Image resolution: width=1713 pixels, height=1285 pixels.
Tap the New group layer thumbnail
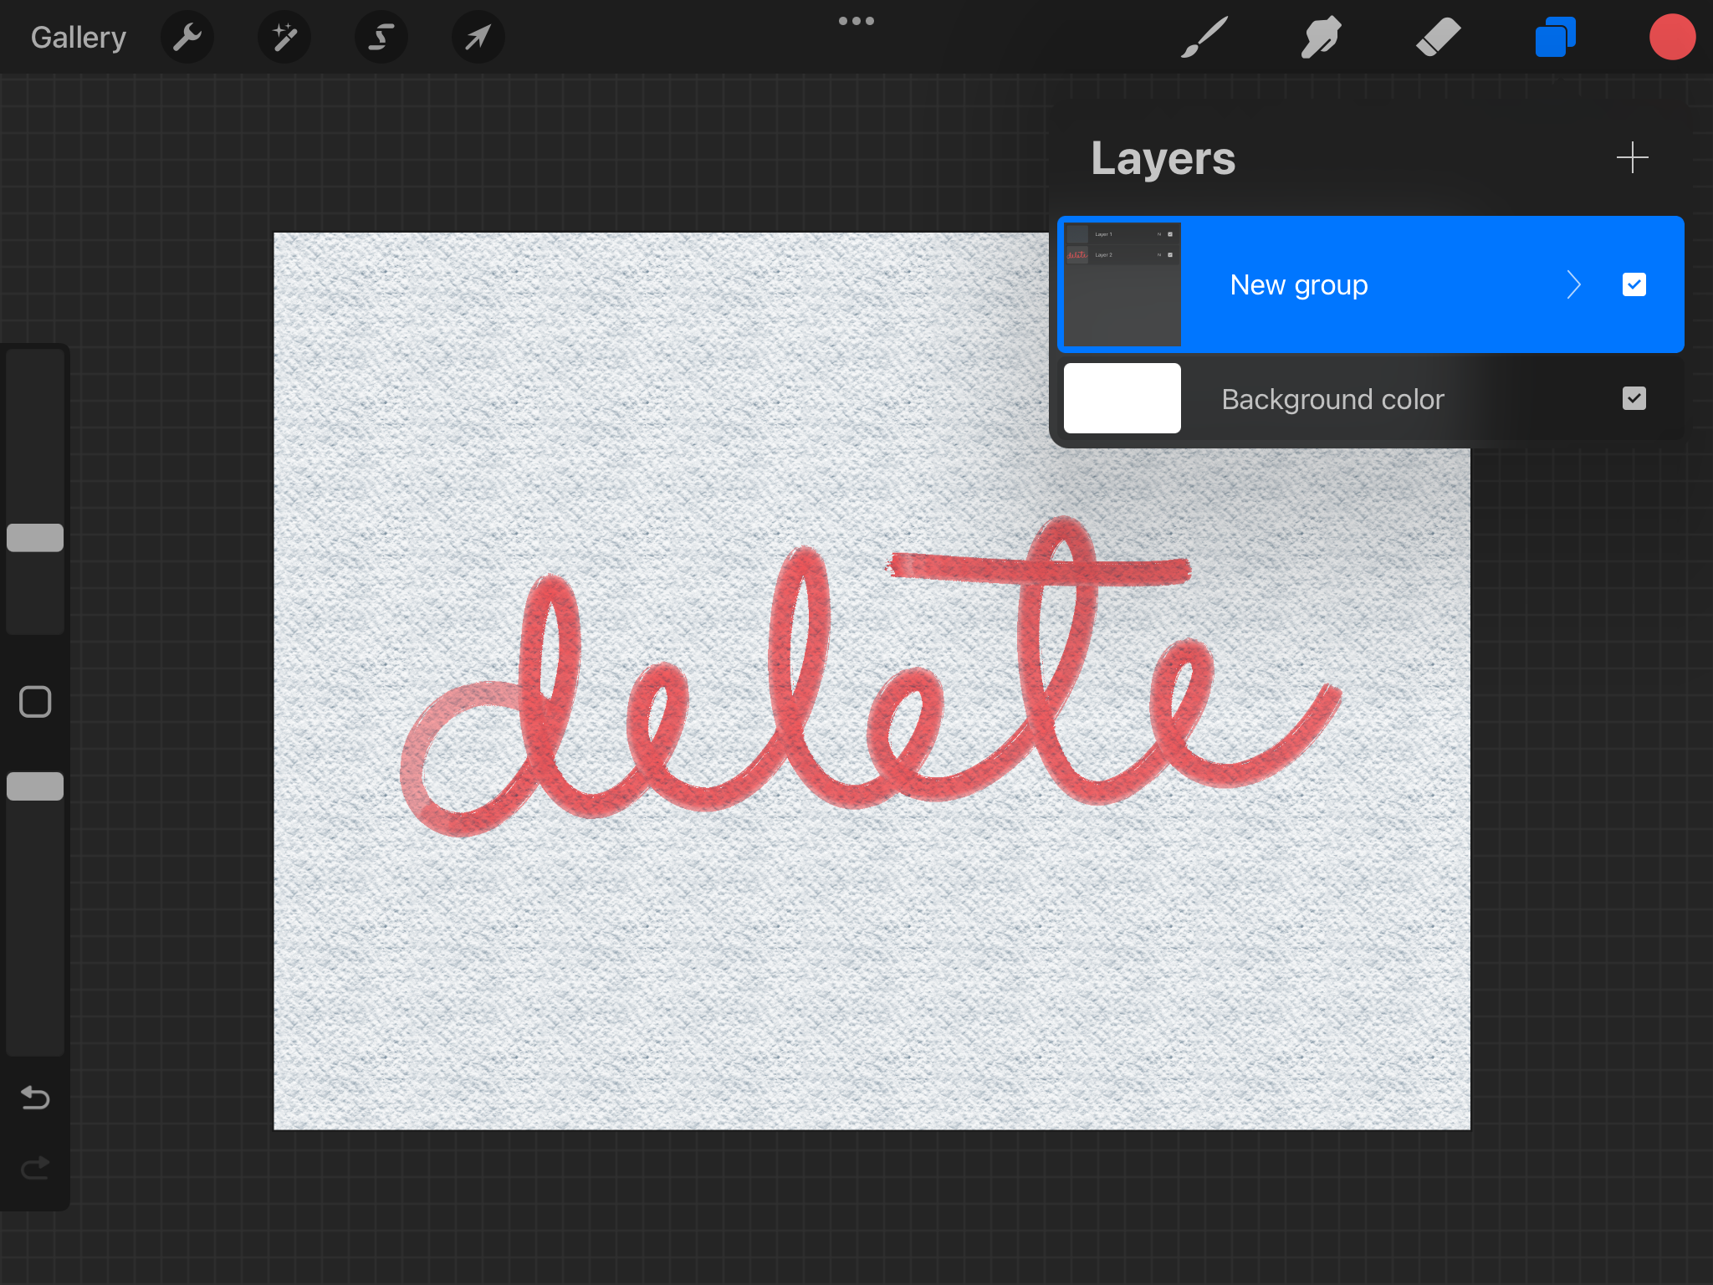[1122, 284]
